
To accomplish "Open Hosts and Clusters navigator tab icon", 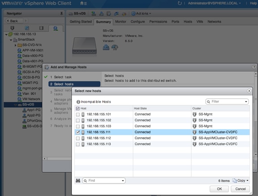I will click(13, 28).
